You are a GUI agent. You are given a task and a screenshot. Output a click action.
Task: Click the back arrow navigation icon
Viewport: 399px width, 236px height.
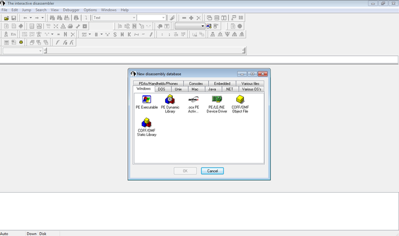[x=25, y=18]
